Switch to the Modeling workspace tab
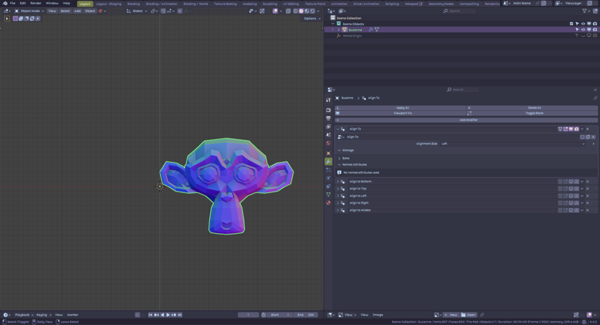Image resolution: width=600 pixels, height=325 pixels. point(250,4)
